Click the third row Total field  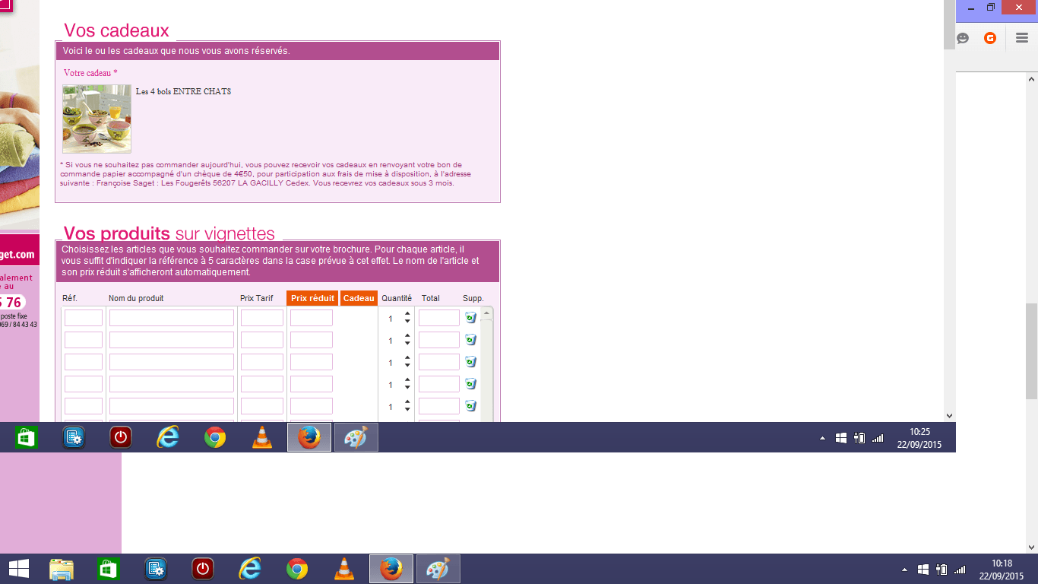point(438,362)
